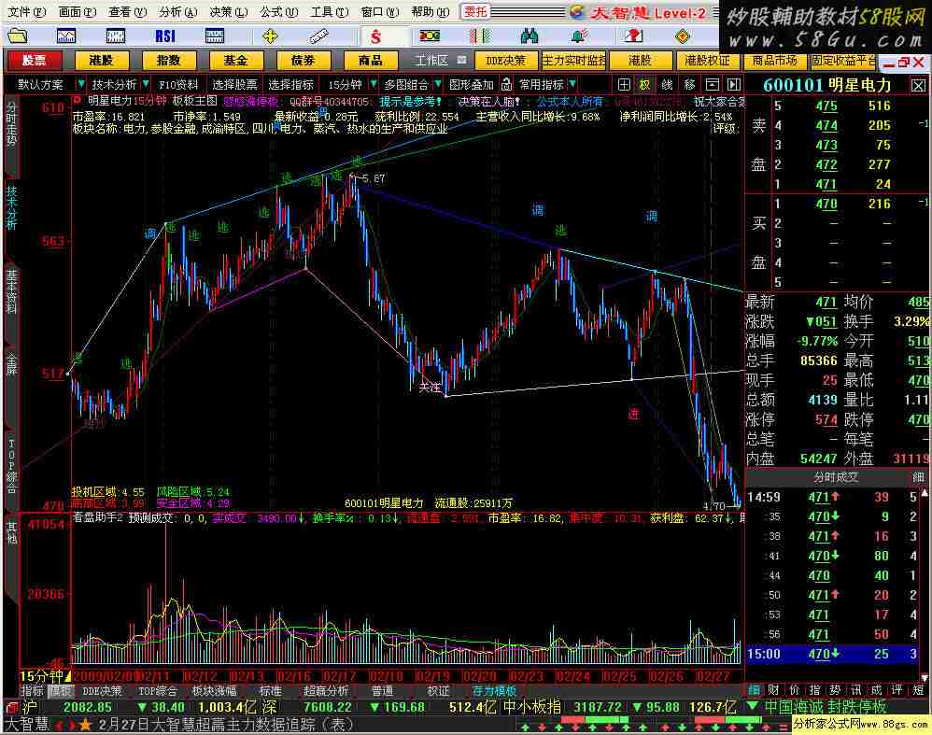Screen dimensions: 932x735
Task: Click the red dollar sign icon
Action: coord(375,36)
